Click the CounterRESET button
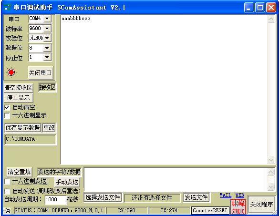280x216 pixels. click(x=210, y=210)
